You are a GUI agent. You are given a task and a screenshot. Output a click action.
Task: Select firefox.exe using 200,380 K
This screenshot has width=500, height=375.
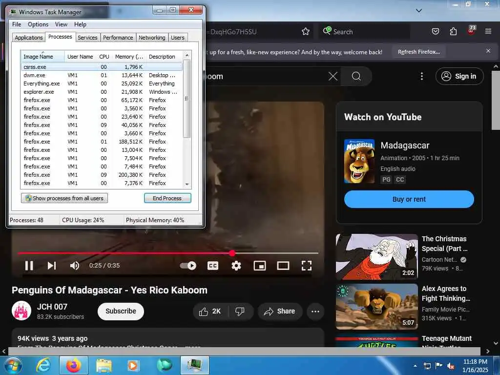point(102,175)
